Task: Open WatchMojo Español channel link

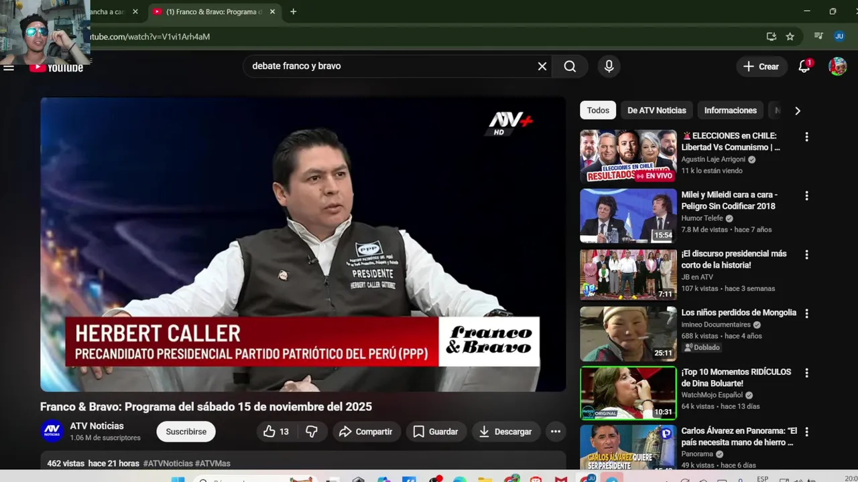Action: click(713, 395)
